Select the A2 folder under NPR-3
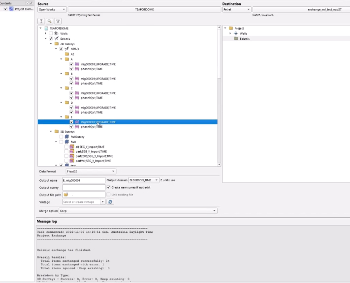Screen dimensions: 350x283 click(x=72, y=54)
